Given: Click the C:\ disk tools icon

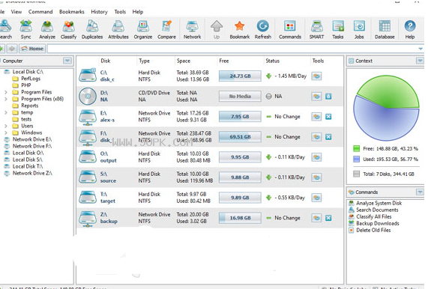Looking at the screenshot, I should point(316,76).
